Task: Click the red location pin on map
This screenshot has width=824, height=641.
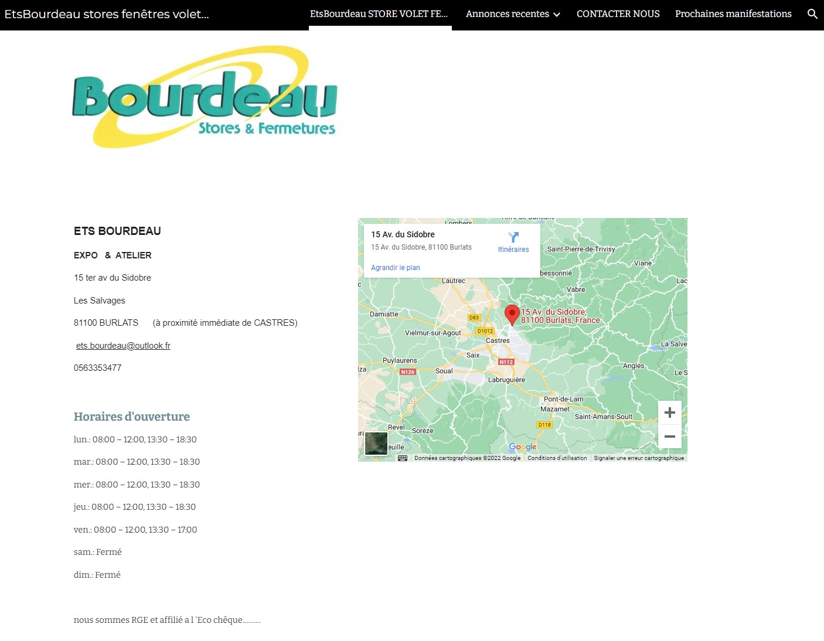Action: (x=512, y=315)
